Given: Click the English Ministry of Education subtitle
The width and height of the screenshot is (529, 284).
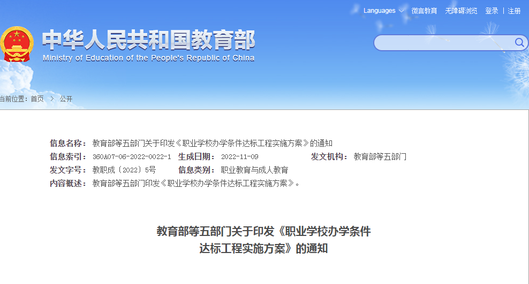Looking at the screenshot, I should [x=148, y=58].
